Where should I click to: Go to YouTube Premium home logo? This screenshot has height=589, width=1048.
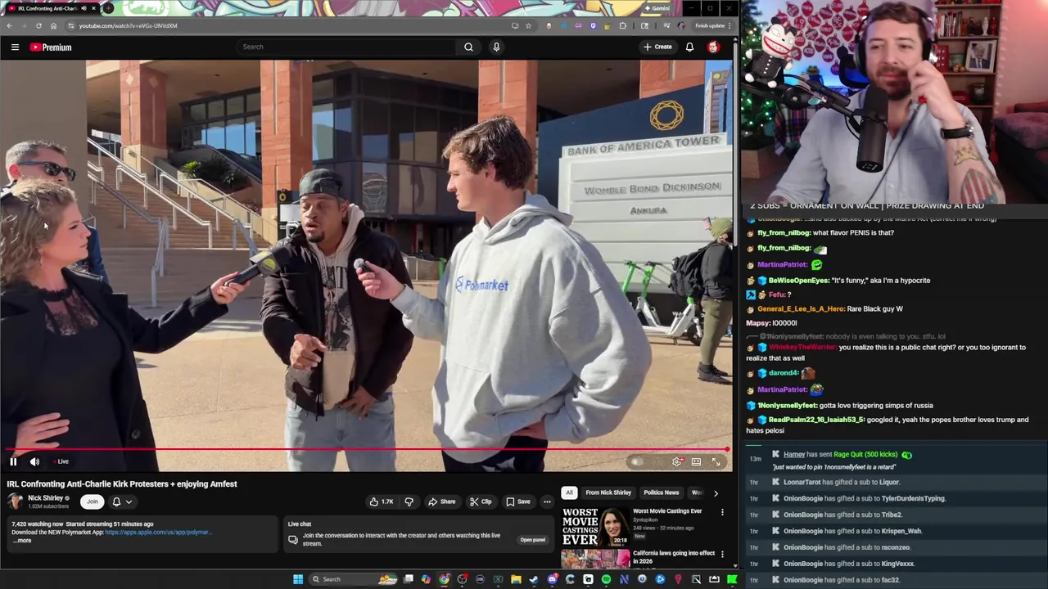click(x=51, y=47)
